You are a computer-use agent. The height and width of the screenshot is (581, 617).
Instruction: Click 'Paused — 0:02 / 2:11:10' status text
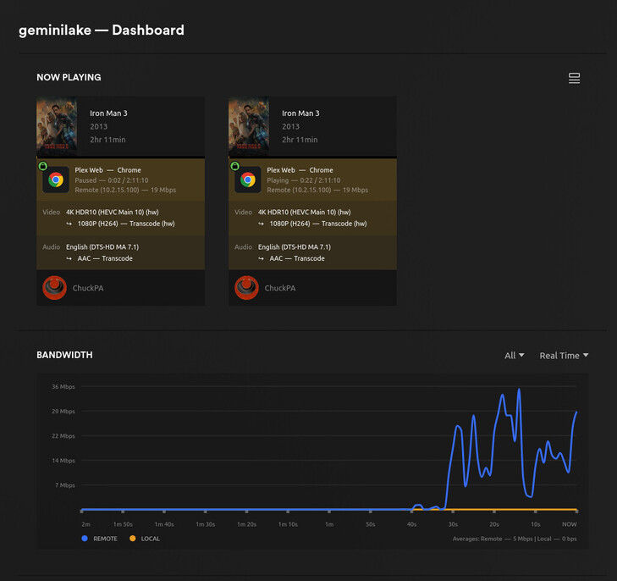[112, 180]
